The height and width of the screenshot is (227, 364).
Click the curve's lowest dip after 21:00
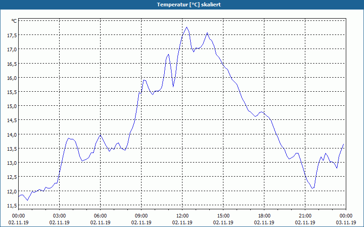click(312, 188)
